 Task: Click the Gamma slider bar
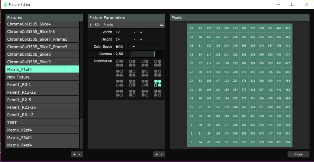147,54
